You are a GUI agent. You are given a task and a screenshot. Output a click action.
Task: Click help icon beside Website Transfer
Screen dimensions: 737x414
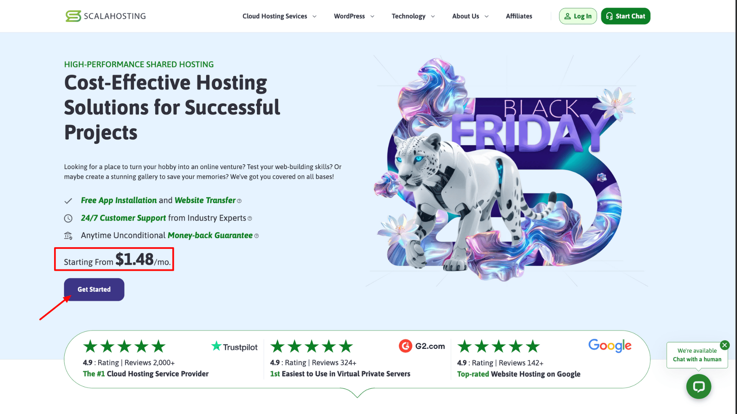239,201
